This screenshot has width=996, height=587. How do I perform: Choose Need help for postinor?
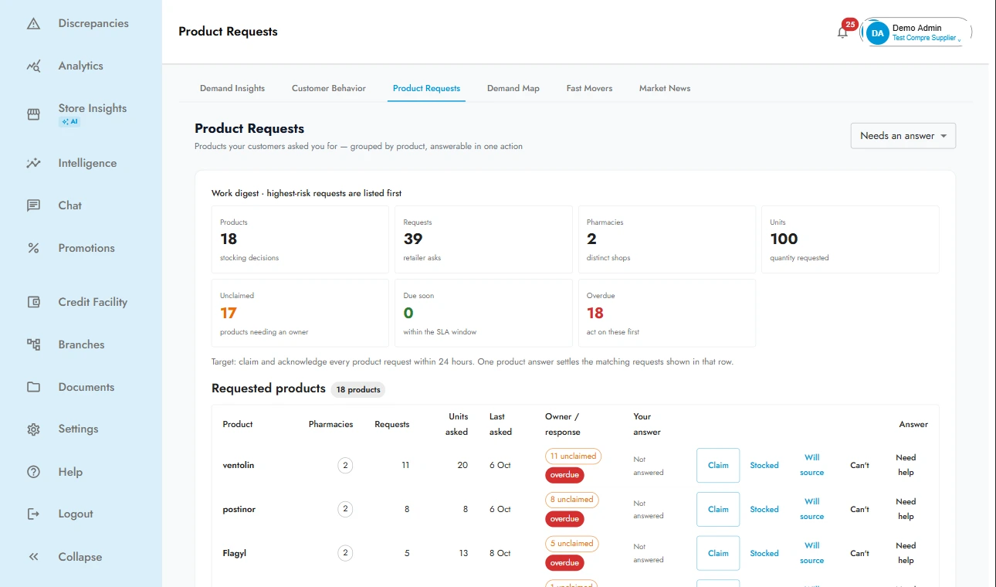[x=906, y=509]
